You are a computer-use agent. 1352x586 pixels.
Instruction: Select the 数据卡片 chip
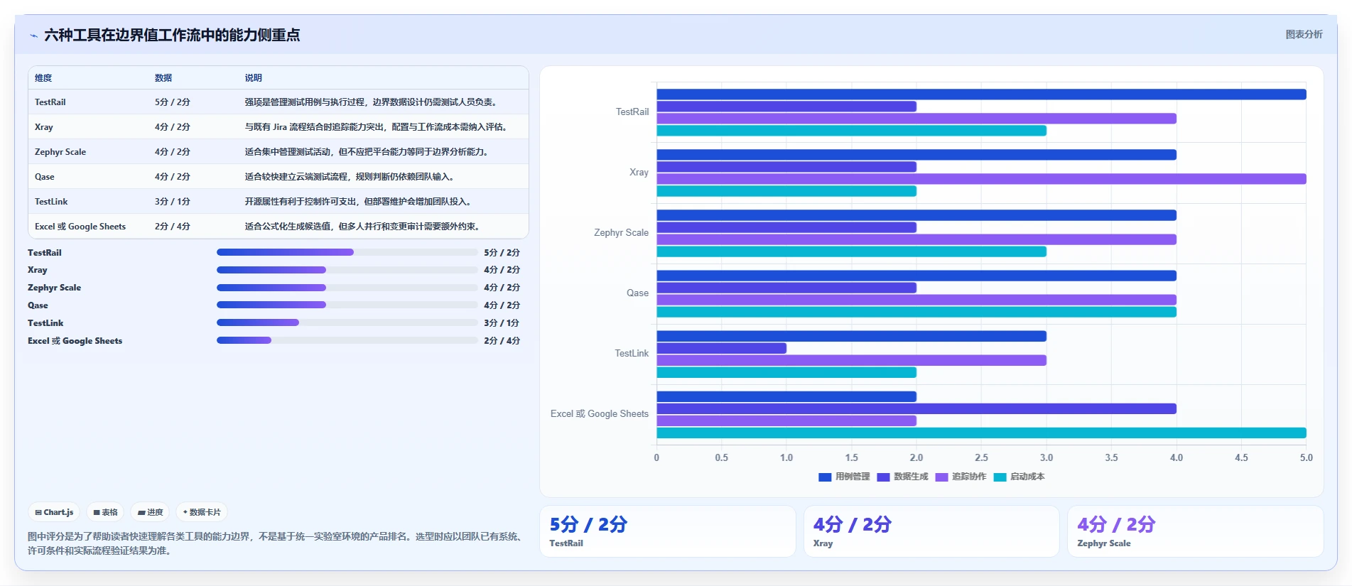(x=202, y=512)
